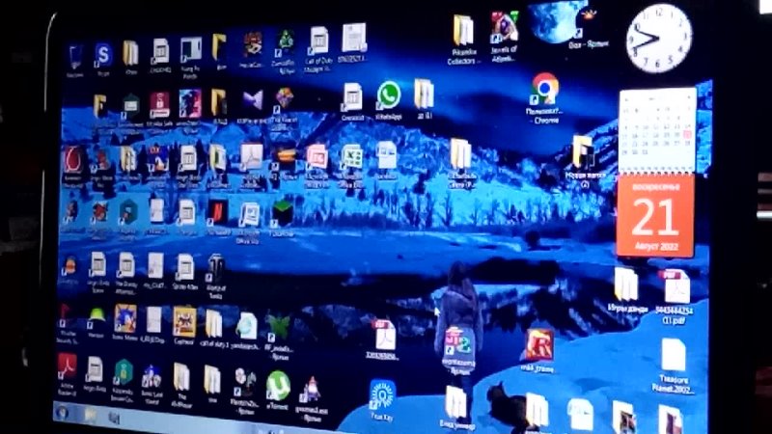This screenshot has height=434, width=772.
Task: Click the monthly calendar grid gadget
Action: click(x=657, y=130)
